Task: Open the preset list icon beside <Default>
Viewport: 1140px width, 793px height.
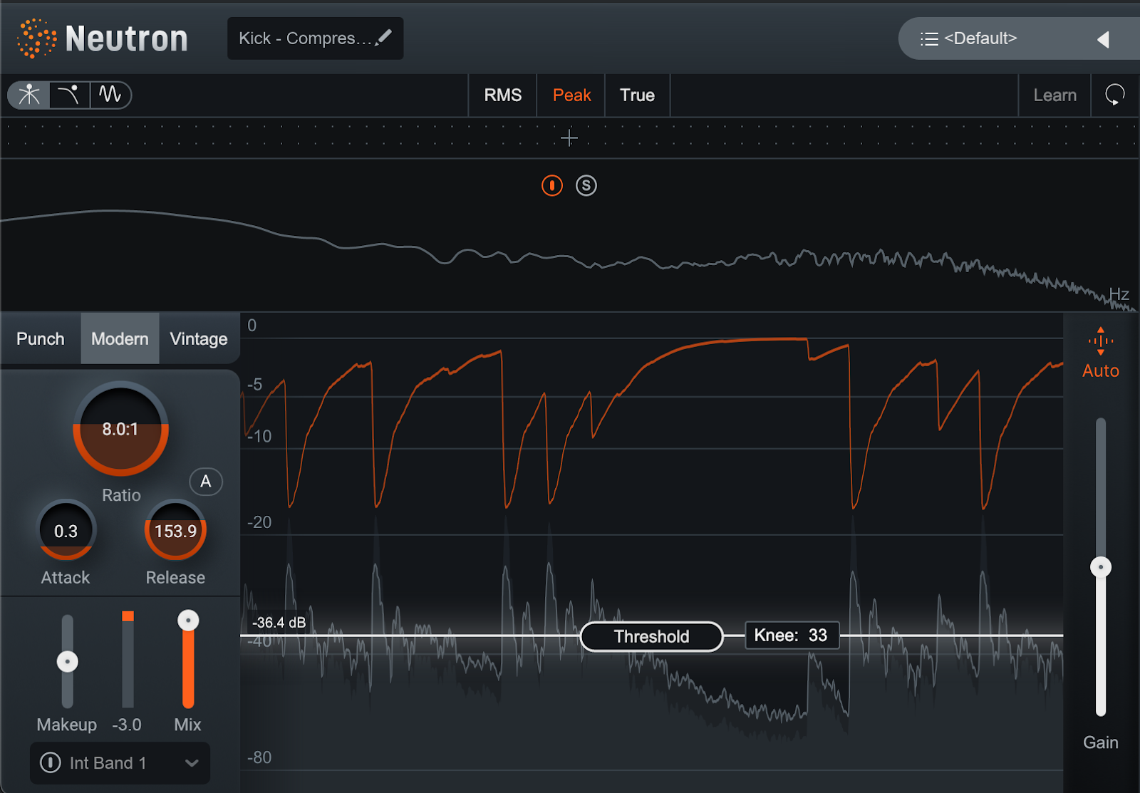Action: point(929,38)
